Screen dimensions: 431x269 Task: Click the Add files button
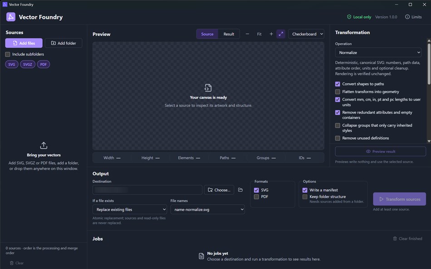pos(24,43)
